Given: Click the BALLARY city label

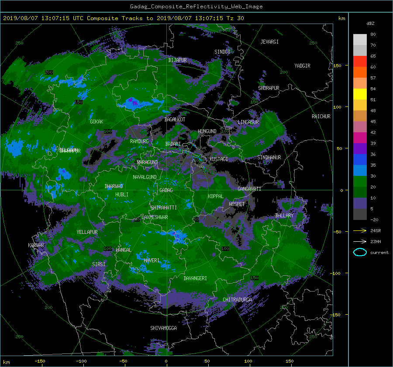Looking at the screenshot, I should 284,216.
